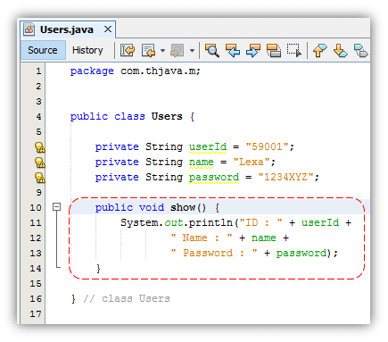Click Previous Bookmark up-arrow icon
The width and height of the screenshot is (388, 342).
(319, 50)
